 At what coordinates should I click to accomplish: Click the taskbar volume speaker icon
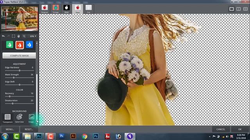click(227, 136)
